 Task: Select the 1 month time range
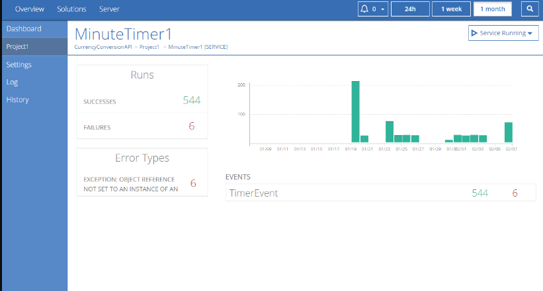coord(493,9)
